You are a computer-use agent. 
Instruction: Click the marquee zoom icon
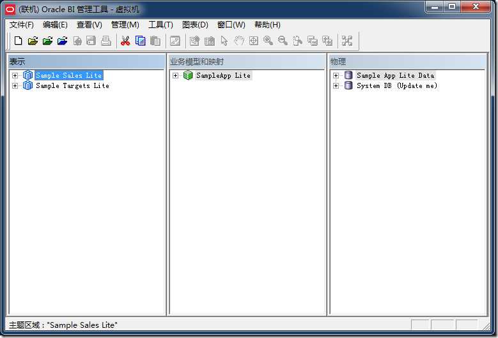(x=298, y=41)
